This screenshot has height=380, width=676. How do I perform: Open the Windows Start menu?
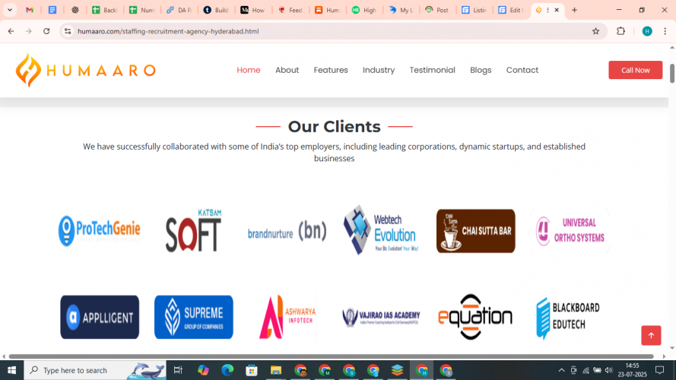[x=11, y=370]
